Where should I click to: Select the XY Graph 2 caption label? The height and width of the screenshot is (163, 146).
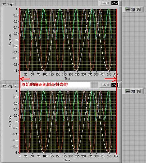click(9, 86)
